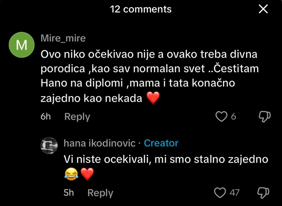
Task: Open Mire_mire's profile via the green avatar
Action: [21, 45]
